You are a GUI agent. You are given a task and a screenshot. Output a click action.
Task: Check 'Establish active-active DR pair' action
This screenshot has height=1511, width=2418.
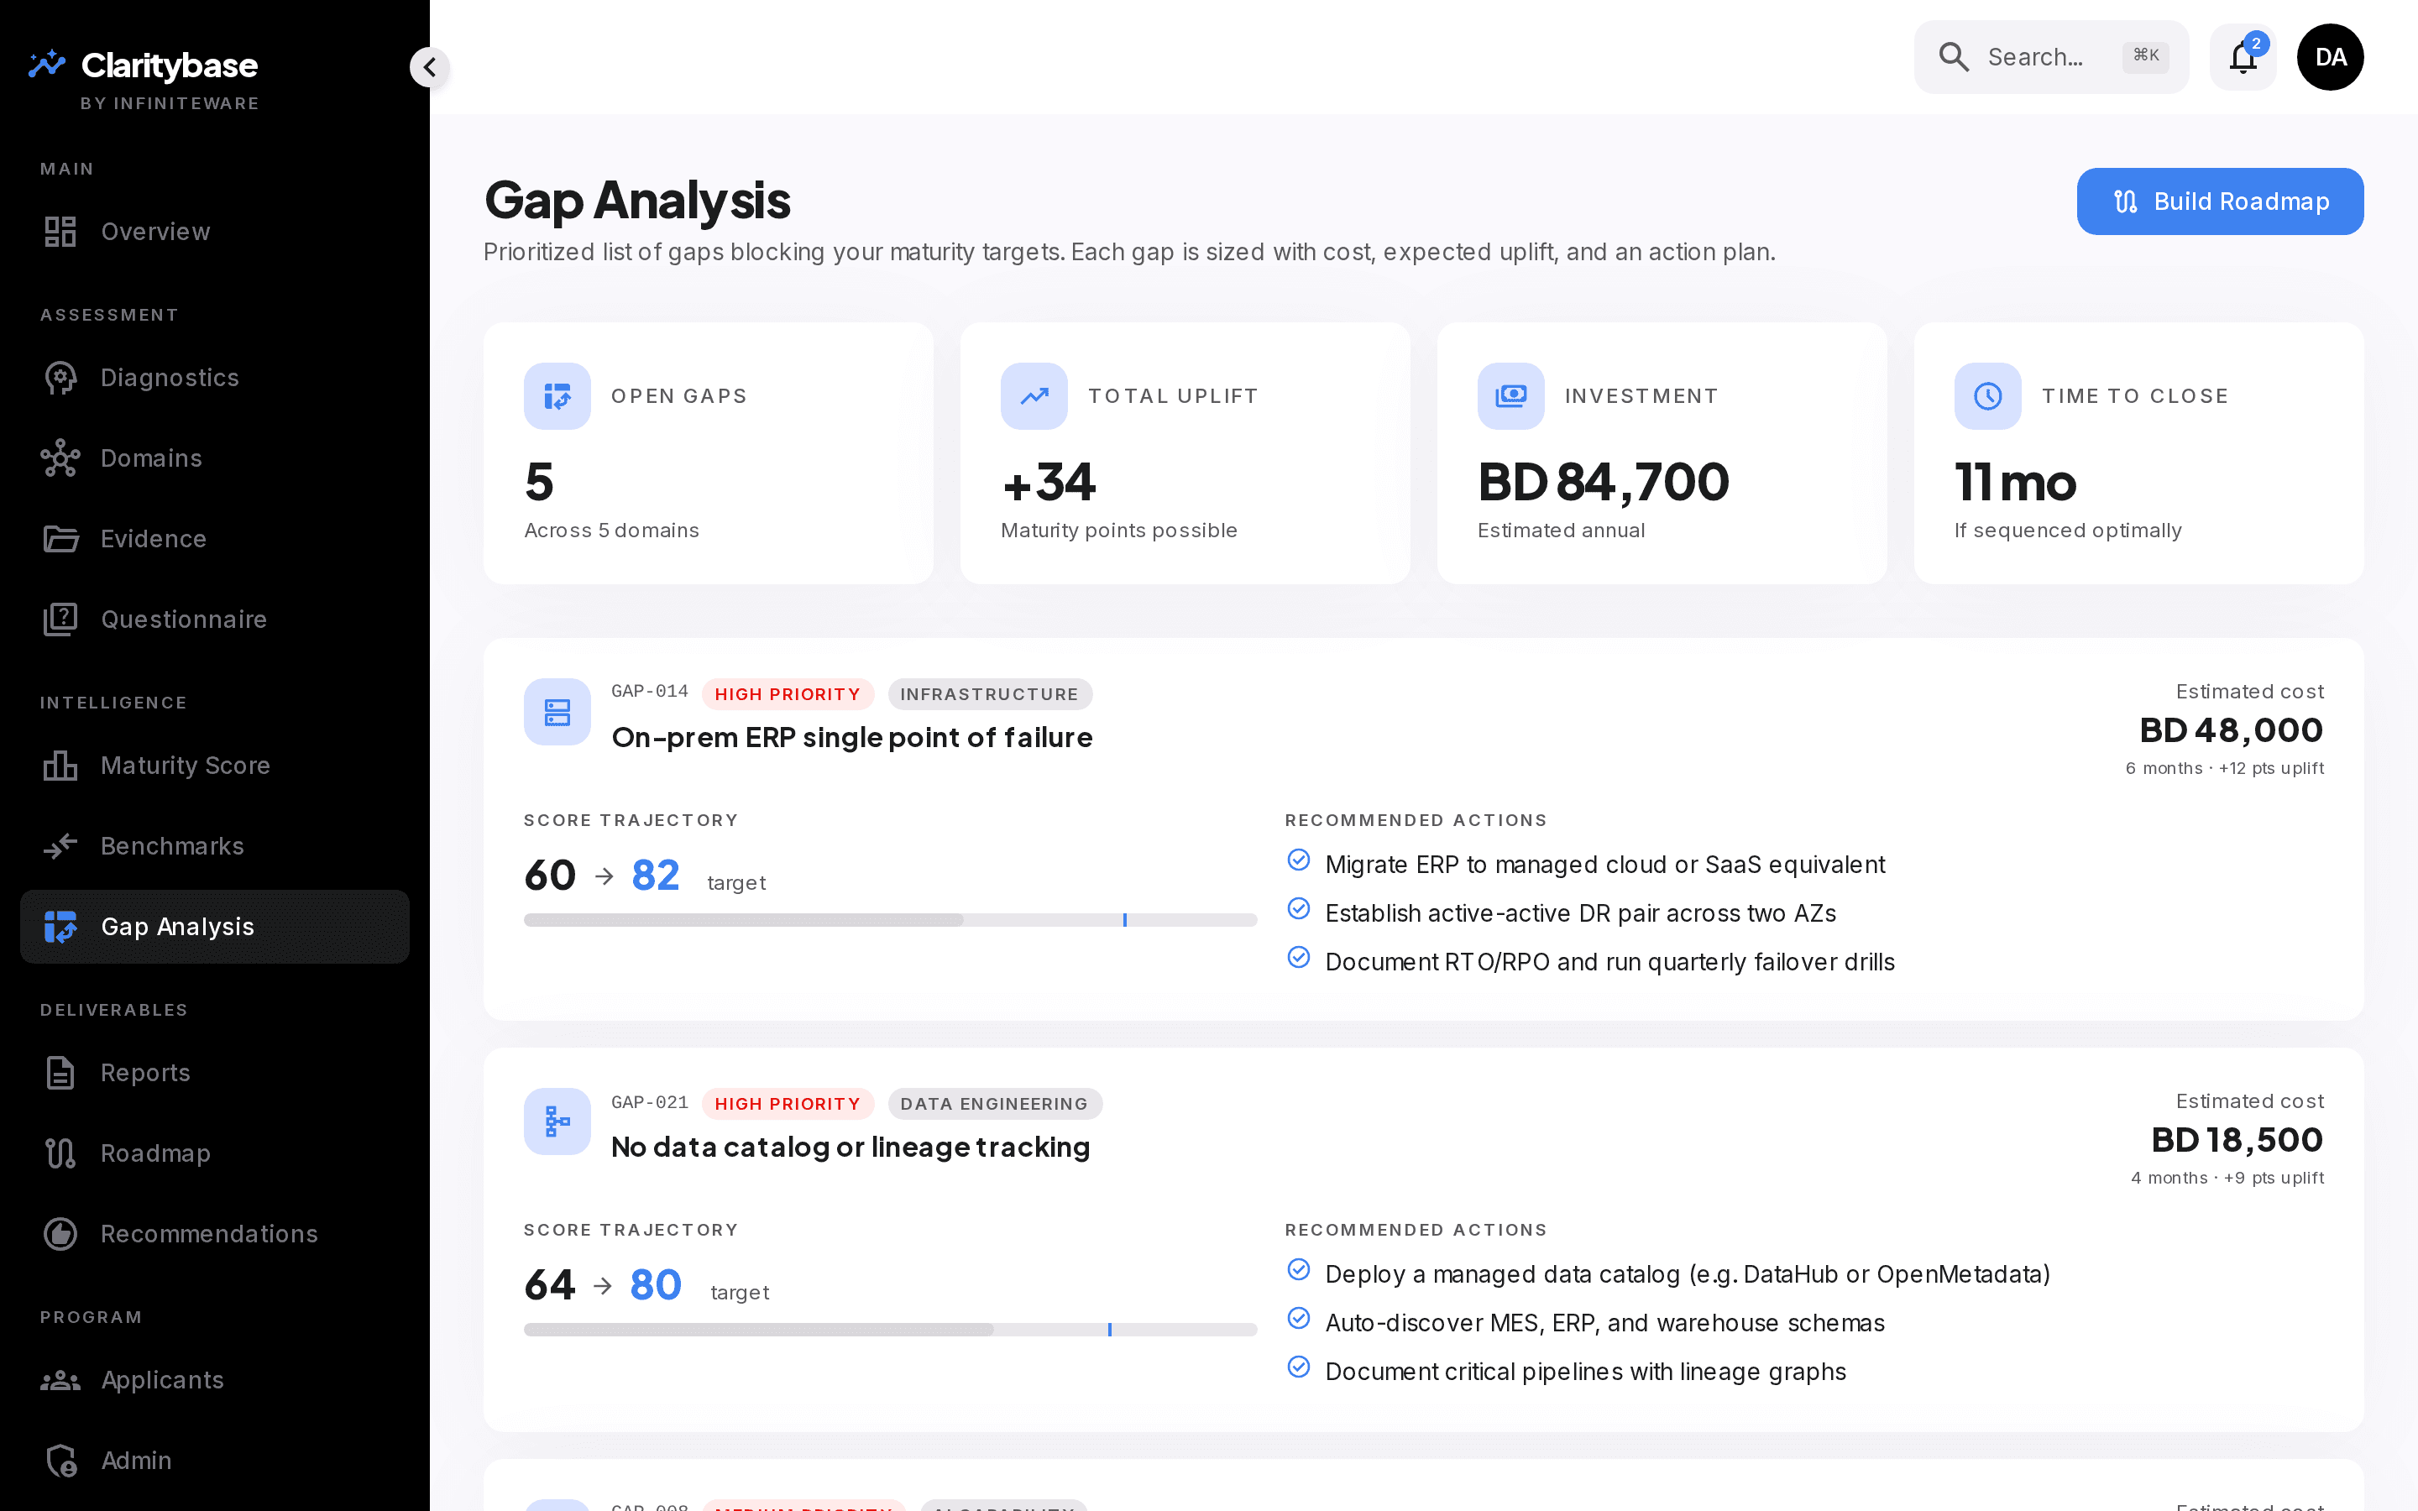[1299, 909]
